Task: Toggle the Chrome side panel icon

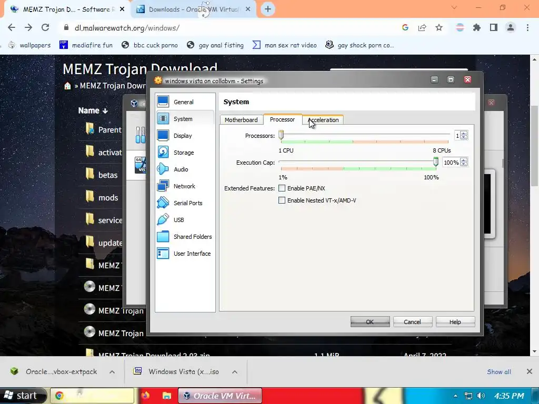Action: point(494,27)
